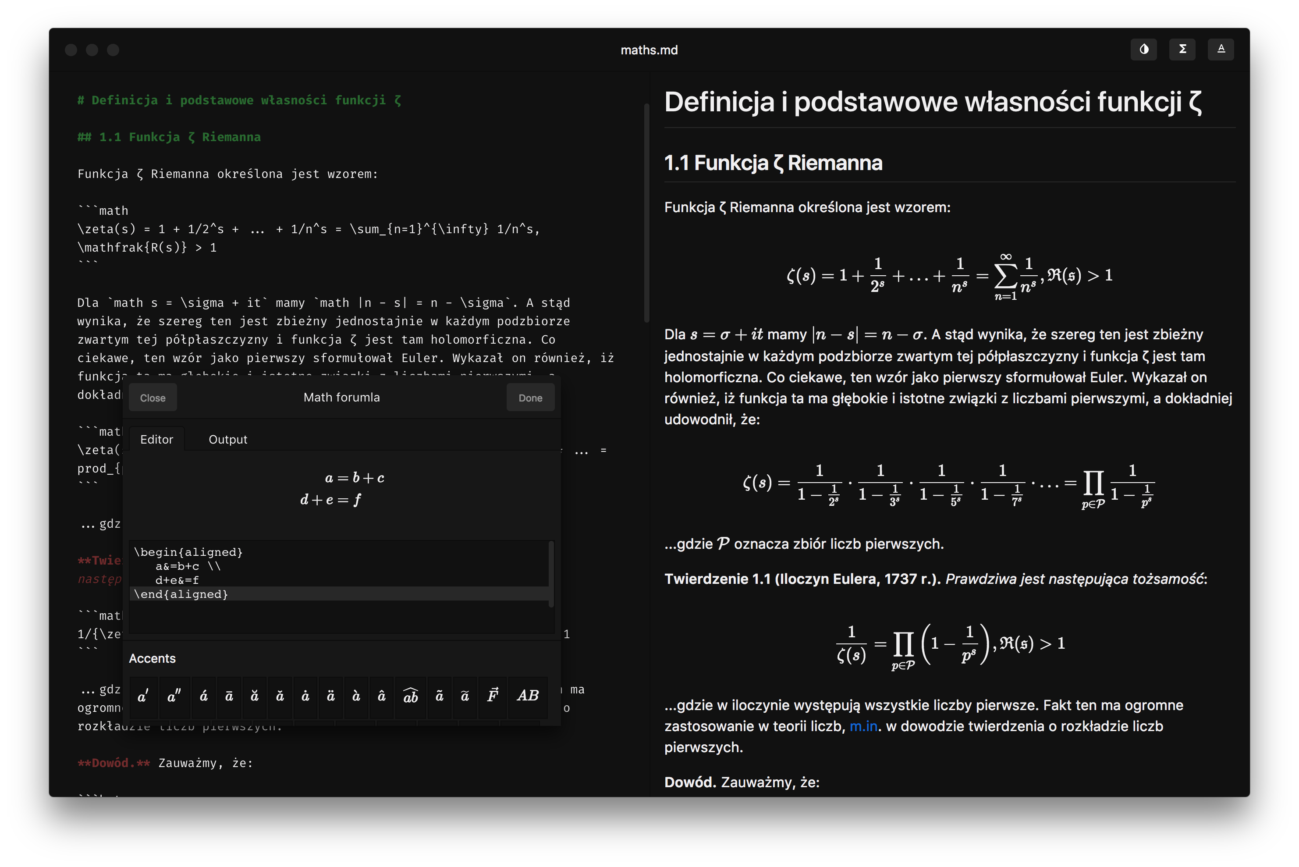
Task: Toggle the dark/light contrast theme icon
Action: coord(1144,49)
